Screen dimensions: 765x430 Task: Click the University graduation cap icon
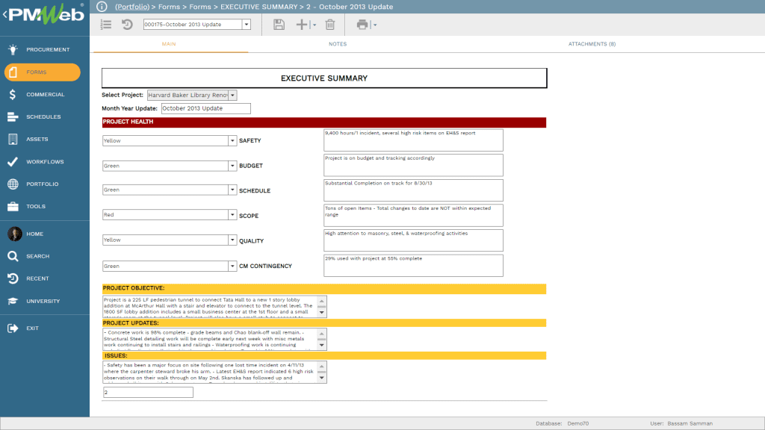[13, 302]
